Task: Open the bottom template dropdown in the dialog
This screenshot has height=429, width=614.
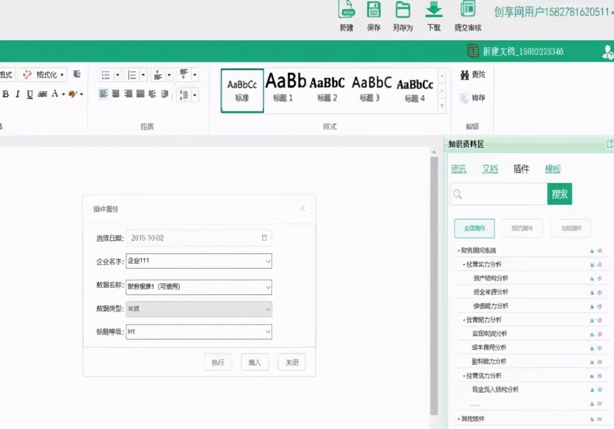Action: 268,331
